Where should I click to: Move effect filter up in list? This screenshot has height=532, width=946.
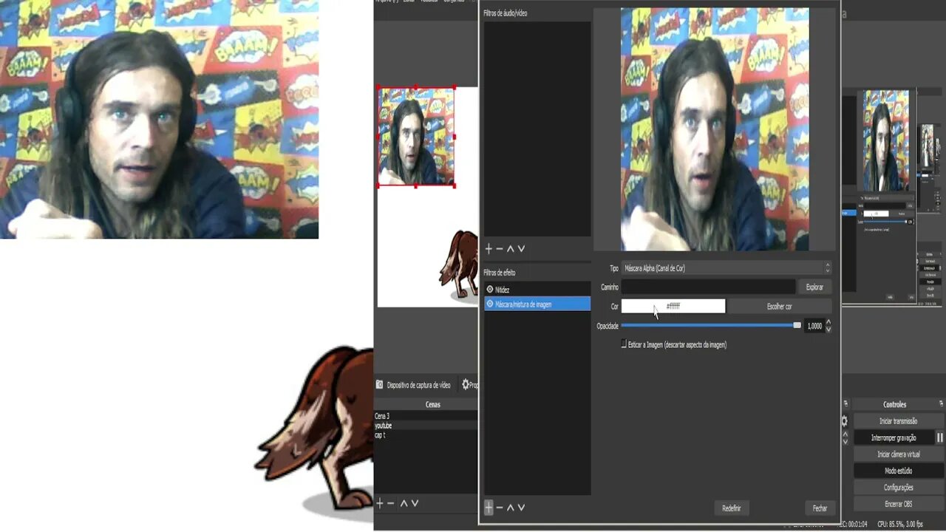[x=510, y=508]
